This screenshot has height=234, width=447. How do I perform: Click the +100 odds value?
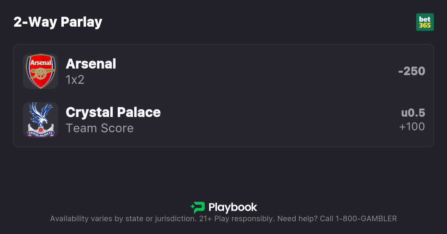click(x=412, y=127)
